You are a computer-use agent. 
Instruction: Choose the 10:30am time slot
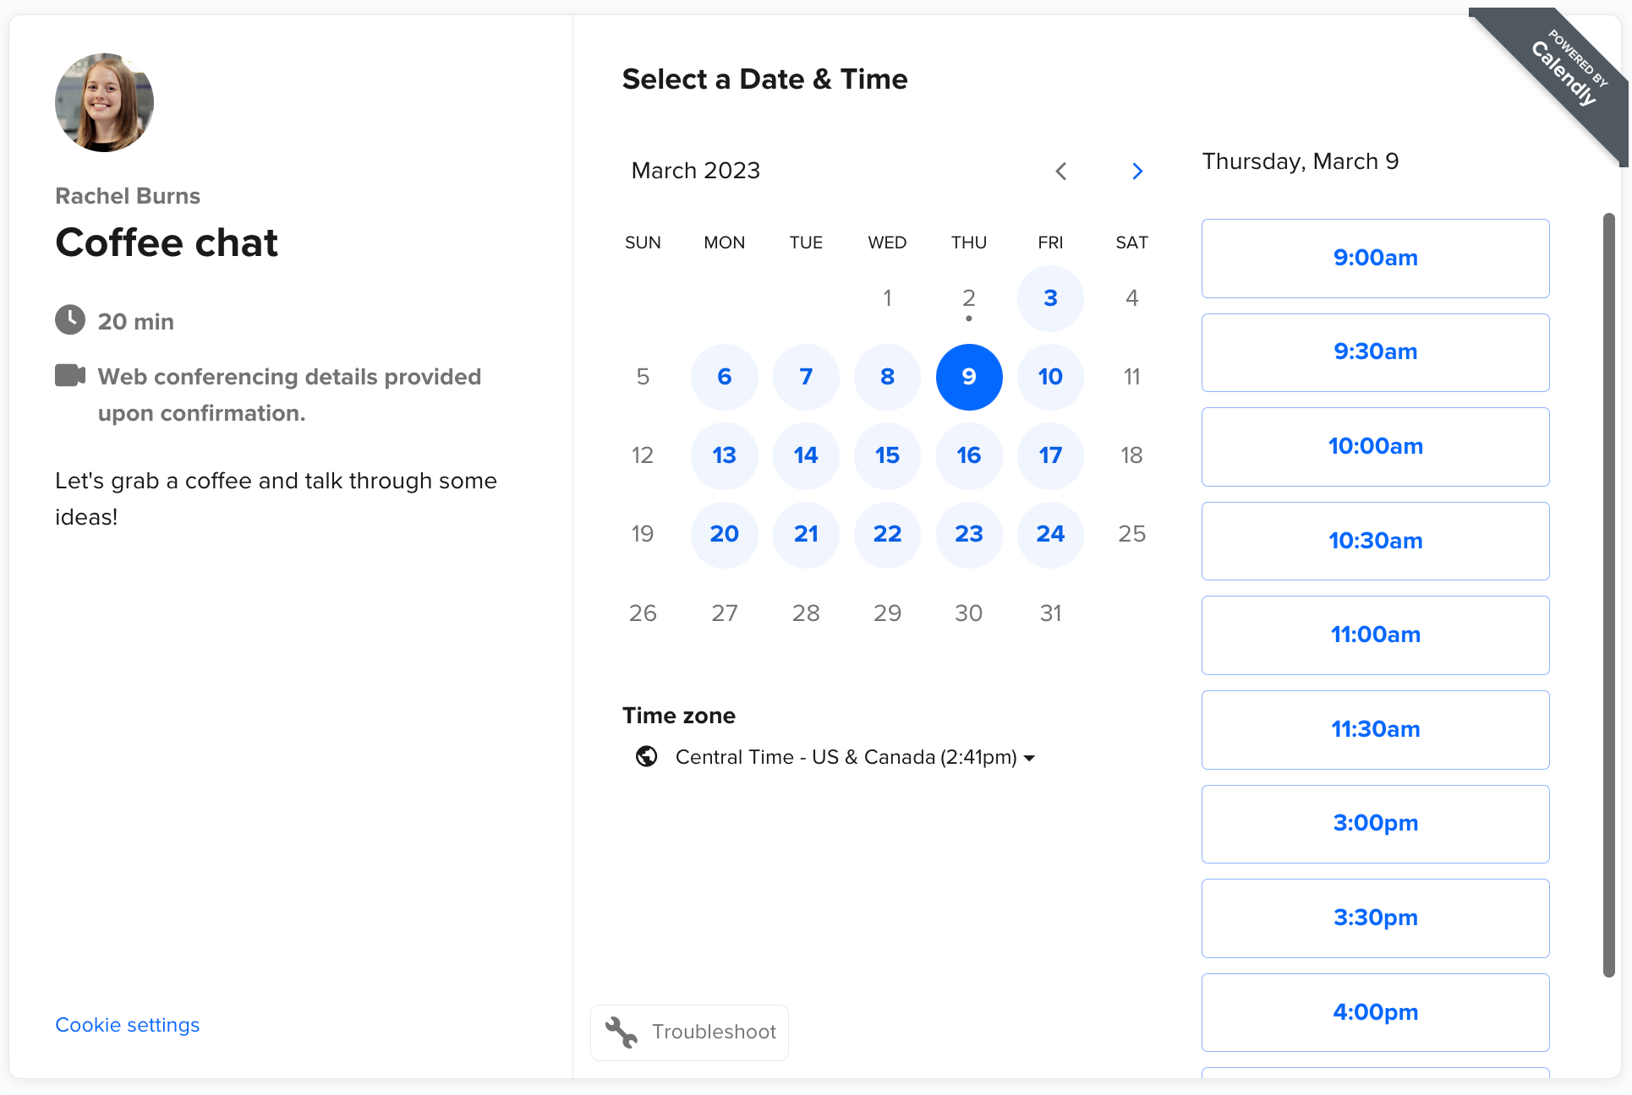pyautogui.click(x=1375, y=541)
